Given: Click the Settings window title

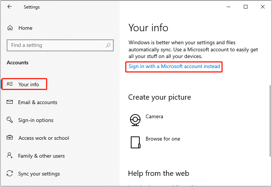Looking at the screenshot, I should pos(32,7).
